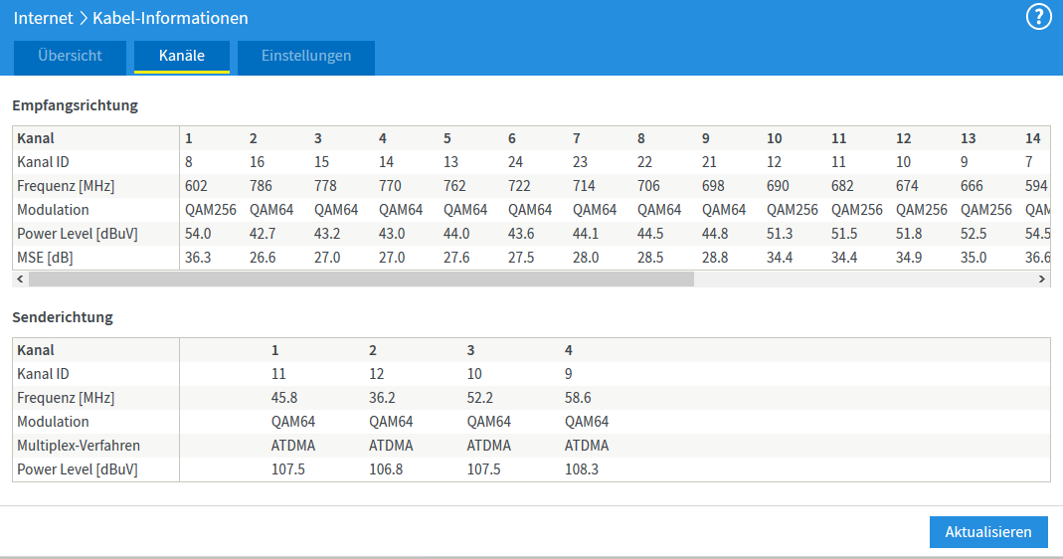1063x559 pixels.
Task: Select frequency value 762
Action: (x=454, y=186)
